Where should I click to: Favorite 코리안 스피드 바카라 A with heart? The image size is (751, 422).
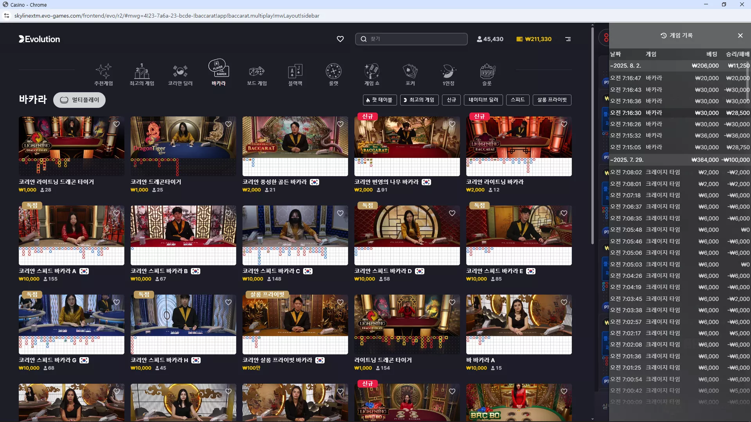[117, 213]
